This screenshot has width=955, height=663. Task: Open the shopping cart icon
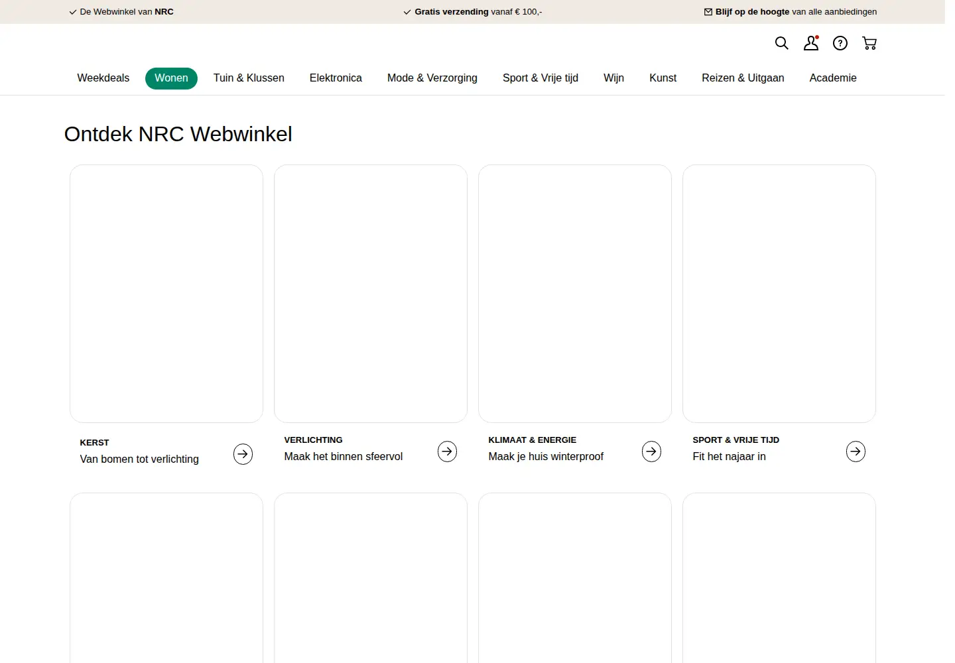(869, 43)
